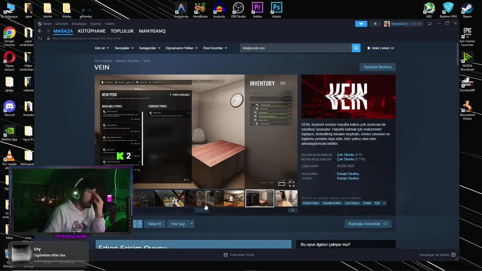Open Opera browser desktop icon
Image resolution: width=482 pixels, height=271 pixels.
[9, 61]
